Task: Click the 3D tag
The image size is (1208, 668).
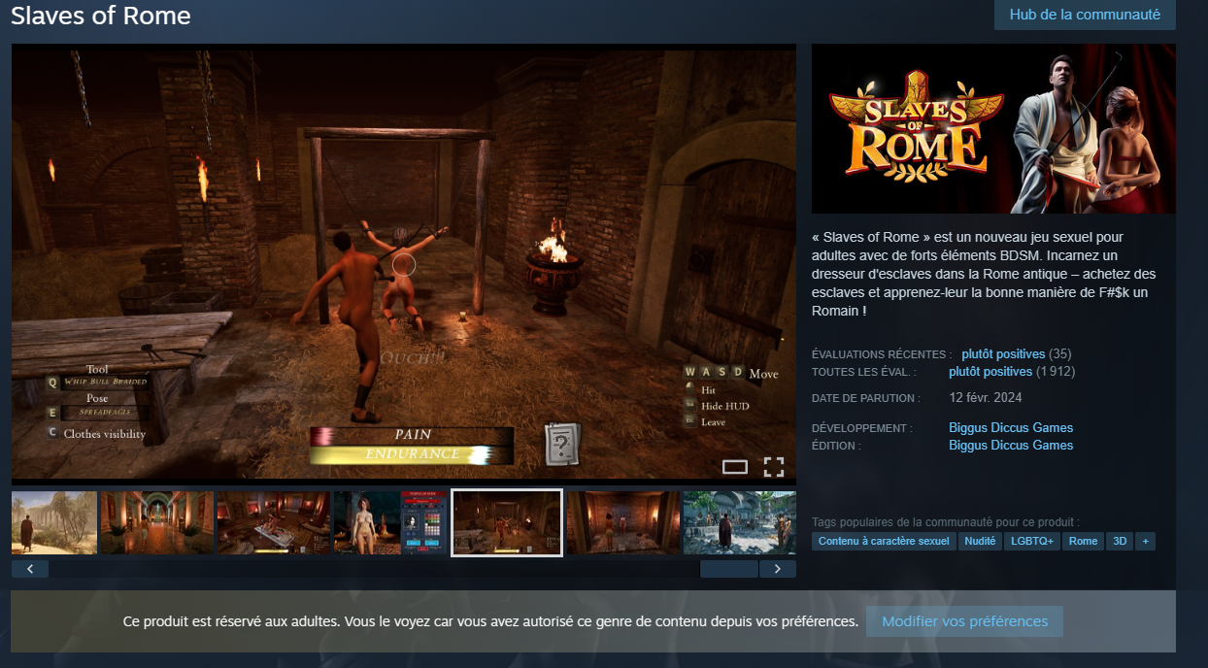Action: coord(1120,541)
